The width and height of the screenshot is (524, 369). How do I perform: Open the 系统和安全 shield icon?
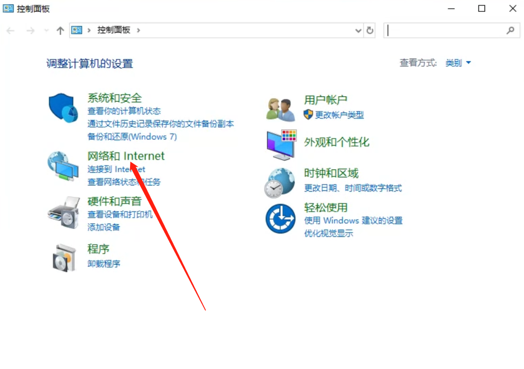click(63, 108)
